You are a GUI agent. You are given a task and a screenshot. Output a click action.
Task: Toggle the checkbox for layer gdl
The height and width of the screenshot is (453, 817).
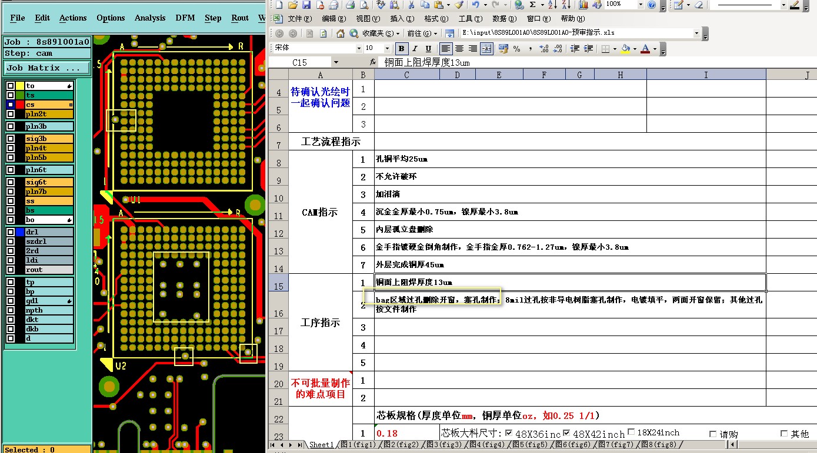[x=11, y=301]
